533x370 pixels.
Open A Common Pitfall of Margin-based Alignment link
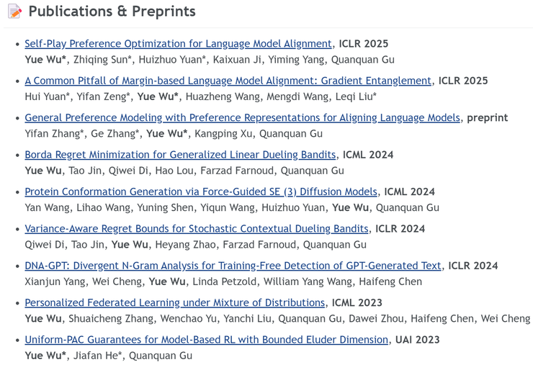pyautogui.click(x=228, y=81)
